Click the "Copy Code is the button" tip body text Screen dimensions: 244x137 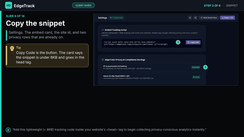coord(50,57)
